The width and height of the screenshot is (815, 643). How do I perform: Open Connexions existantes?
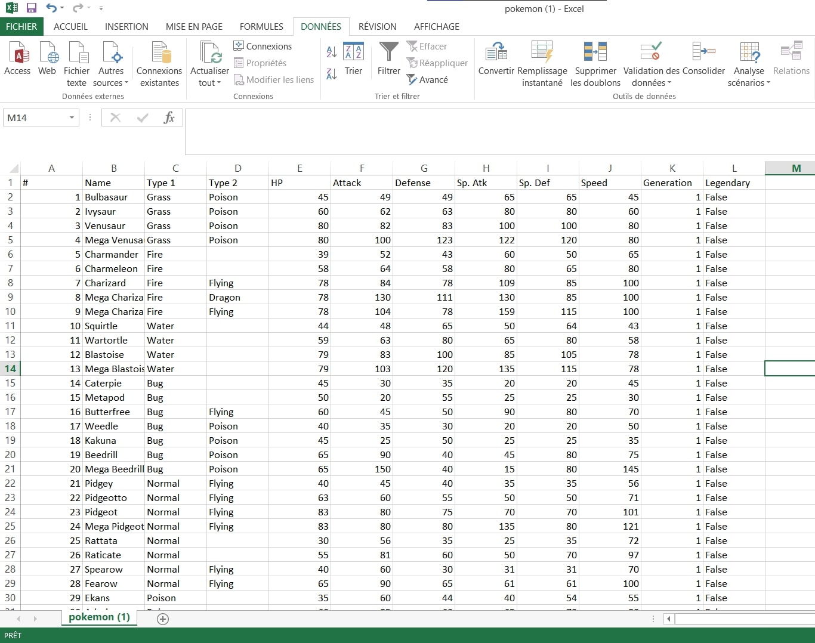[159, 64]
